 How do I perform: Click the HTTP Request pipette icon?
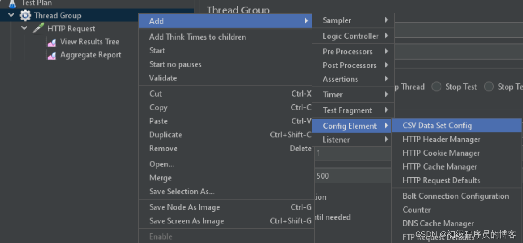pyautogui.click(x=38, y=29)
